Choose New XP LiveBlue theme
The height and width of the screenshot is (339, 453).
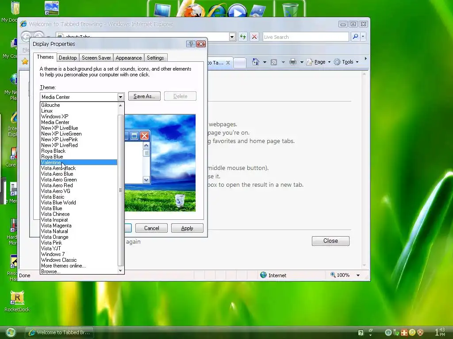[79, 128]
